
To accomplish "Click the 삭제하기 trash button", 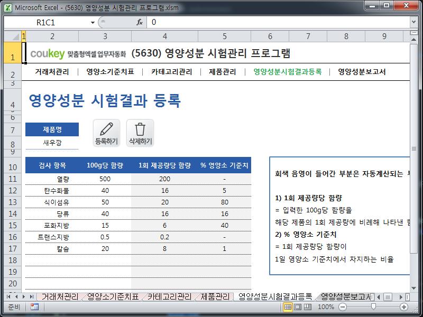I will pyautogui.click(x=140, y=134).
